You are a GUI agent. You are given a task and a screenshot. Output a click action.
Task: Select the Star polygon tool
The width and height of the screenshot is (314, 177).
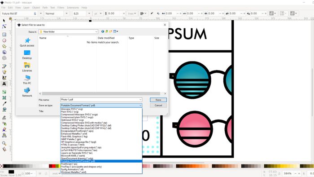(x=4, y=46)
